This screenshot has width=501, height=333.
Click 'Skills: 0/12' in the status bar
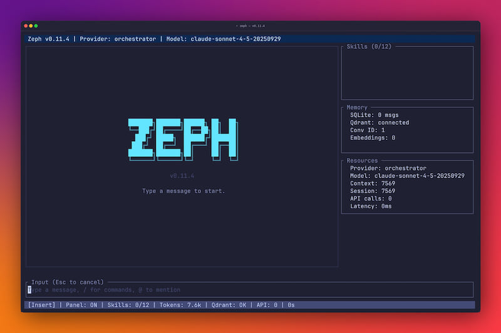click(x=128, y=305)
